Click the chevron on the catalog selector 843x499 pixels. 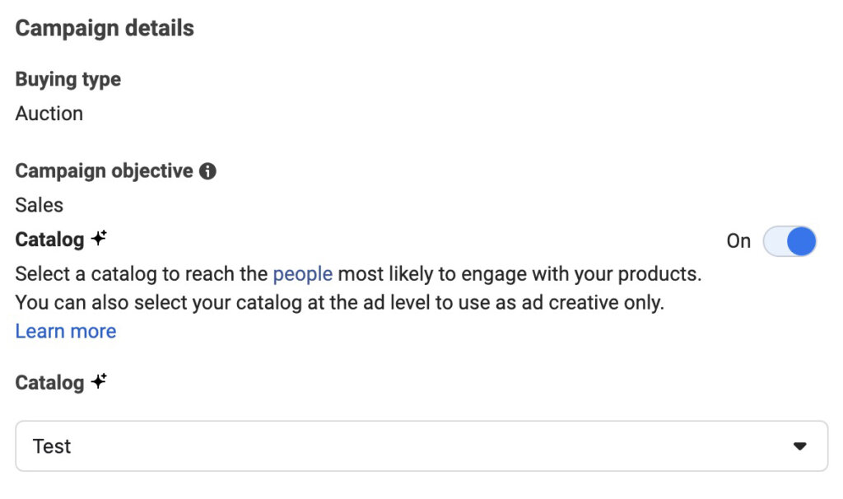point(798,445)
